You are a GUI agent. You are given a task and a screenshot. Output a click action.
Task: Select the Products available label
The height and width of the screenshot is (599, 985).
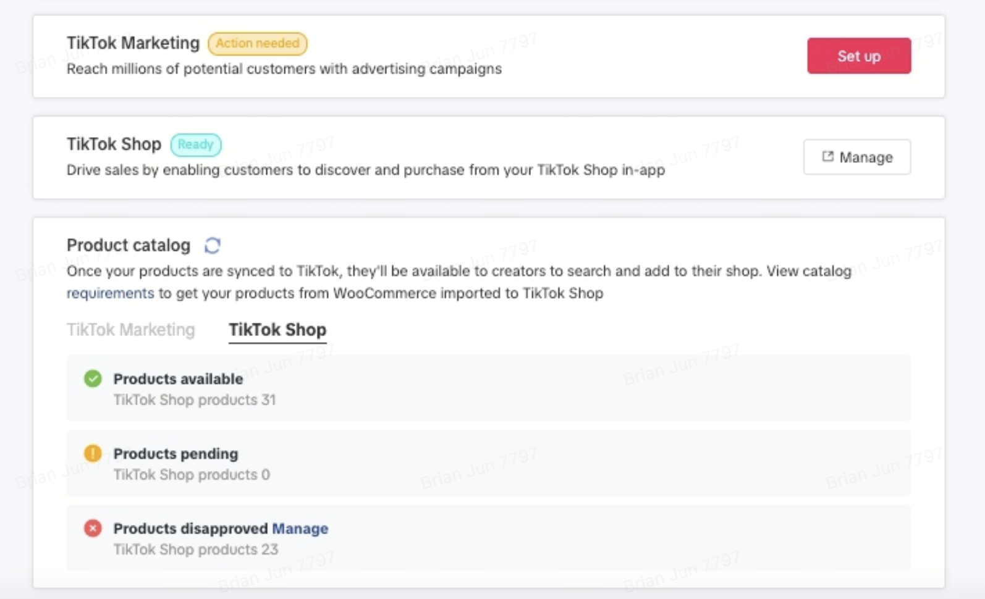pyautogui.click(x=178, y=379)
